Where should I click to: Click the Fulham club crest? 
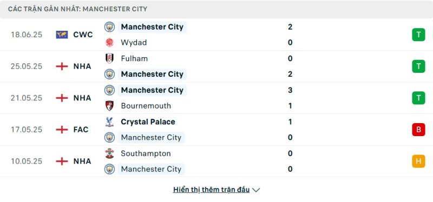pos(110,58)
